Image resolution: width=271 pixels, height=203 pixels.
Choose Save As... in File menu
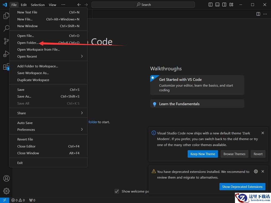tap(49, 97)
